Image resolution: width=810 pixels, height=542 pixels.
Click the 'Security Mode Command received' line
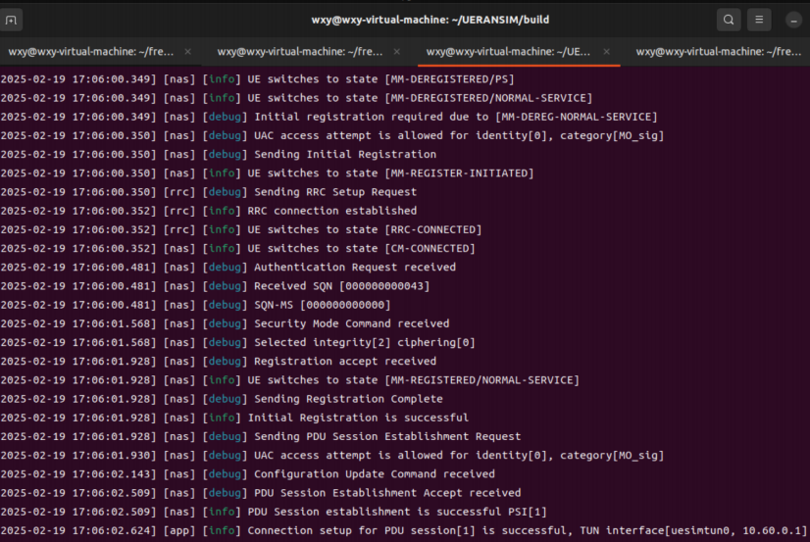click(x=351, y=323)
